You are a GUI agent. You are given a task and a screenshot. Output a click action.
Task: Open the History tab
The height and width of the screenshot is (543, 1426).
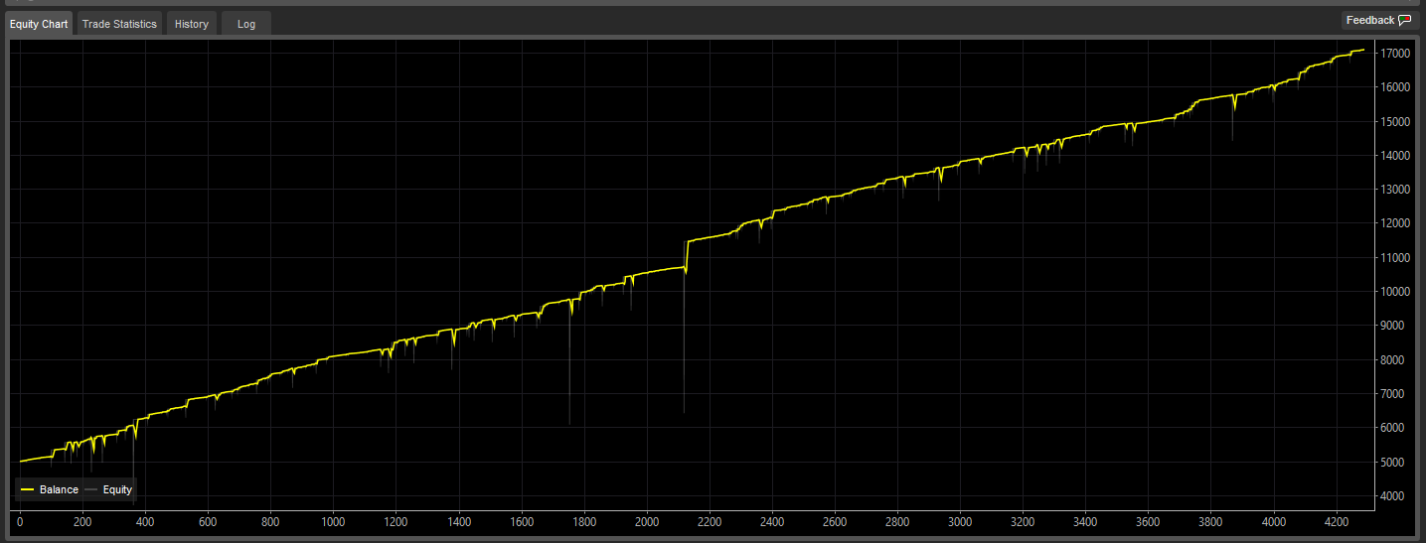tap(192, 24)
